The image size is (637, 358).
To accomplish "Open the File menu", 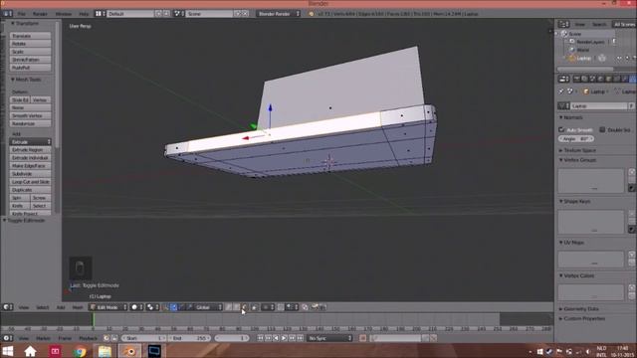I will point(22,14).
